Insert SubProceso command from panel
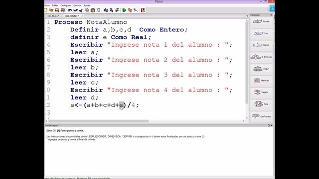The height and width of the screenshot is (179, 319). point(261,116)
